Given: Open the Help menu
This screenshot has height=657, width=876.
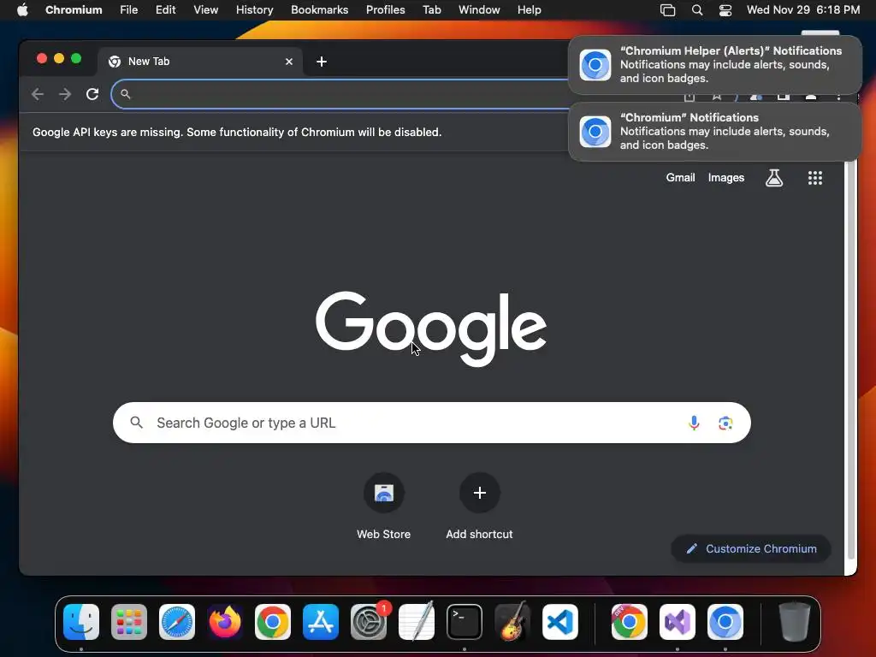Looking at the screenshot, I should pos(529,10).
